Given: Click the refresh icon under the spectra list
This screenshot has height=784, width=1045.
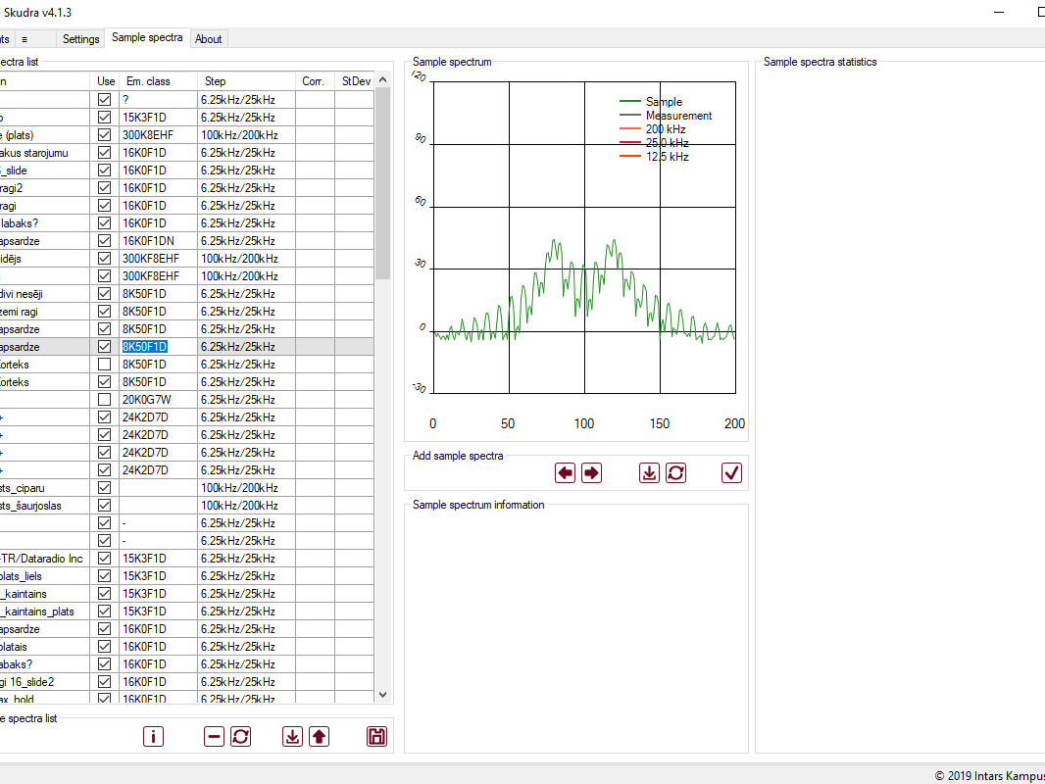Looking at the screenshot, I should (x=240, y=736).
